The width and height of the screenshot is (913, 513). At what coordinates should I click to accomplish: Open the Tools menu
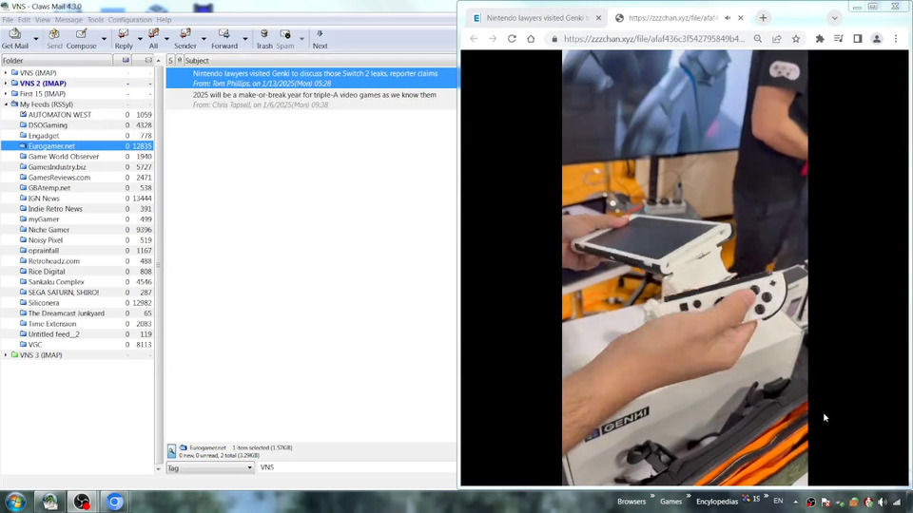click(x=95, y=20)
